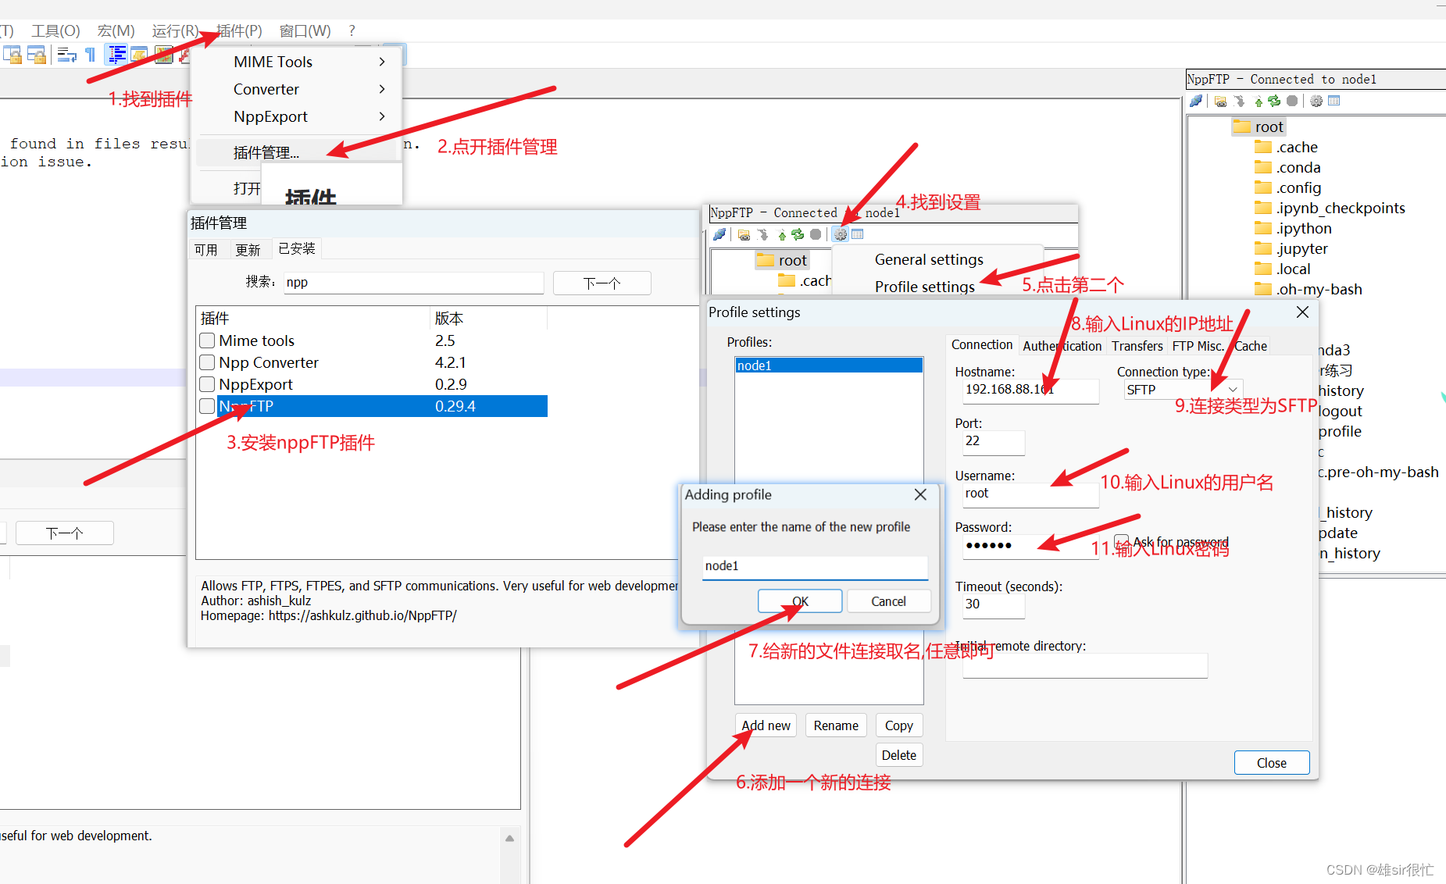Toggle the Ask for password checkbox
Viewport: 1446px width, 884px height.
click(x=1122, y=541)
